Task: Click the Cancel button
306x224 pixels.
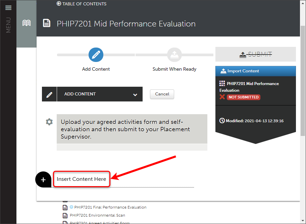Action: click(162, 94)
